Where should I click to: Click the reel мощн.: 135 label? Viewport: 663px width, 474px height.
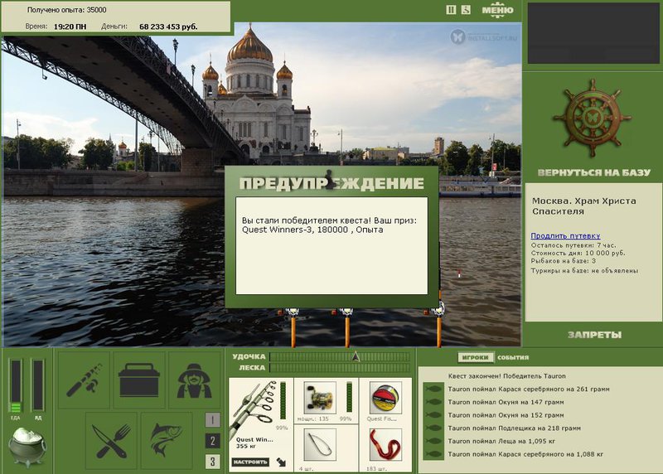click(313, 419)
